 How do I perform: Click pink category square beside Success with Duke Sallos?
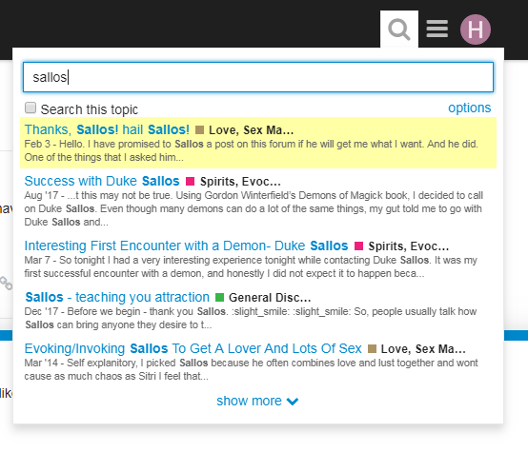[191, 181]
